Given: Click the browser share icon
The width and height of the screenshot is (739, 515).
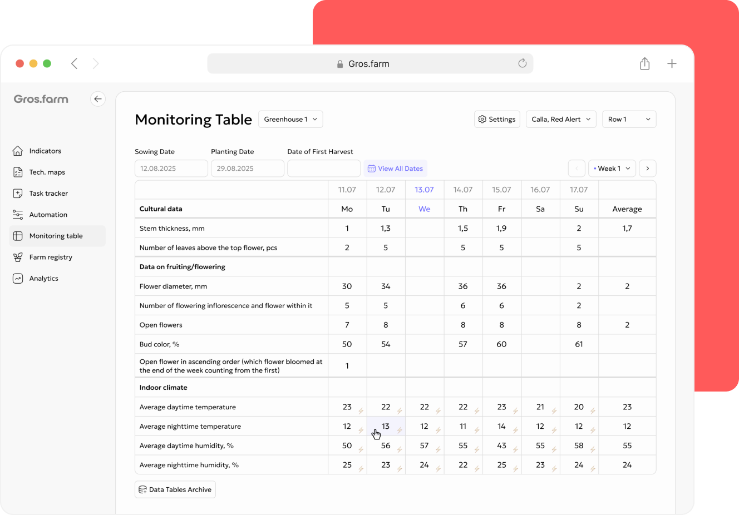Looking at the screenshot, I should (x=644, y=63).
